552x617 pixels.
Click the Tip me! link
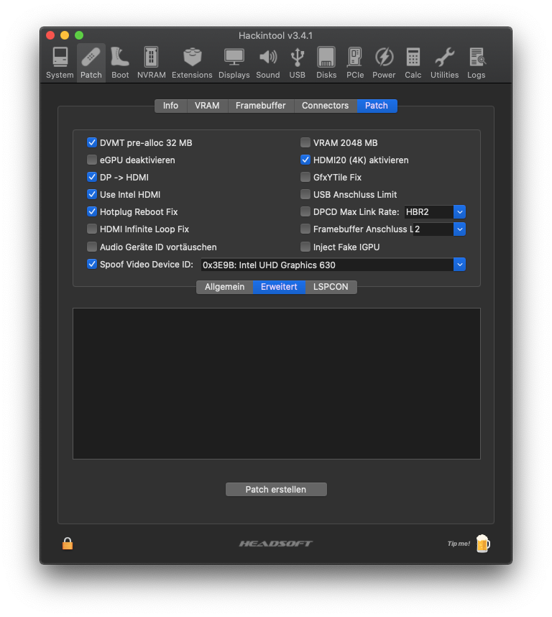459,544
